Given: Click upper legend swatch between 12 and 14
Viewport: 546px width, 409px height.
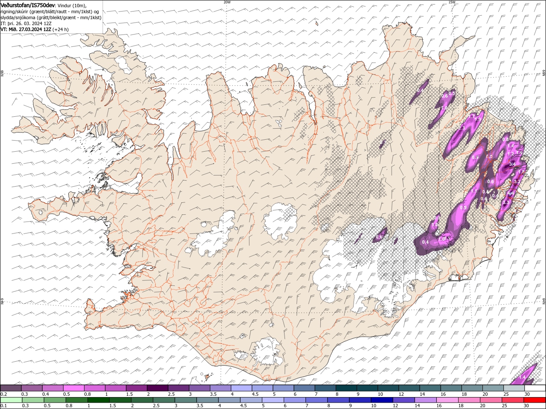Looking at the screenshot, I should pos(409,388).
